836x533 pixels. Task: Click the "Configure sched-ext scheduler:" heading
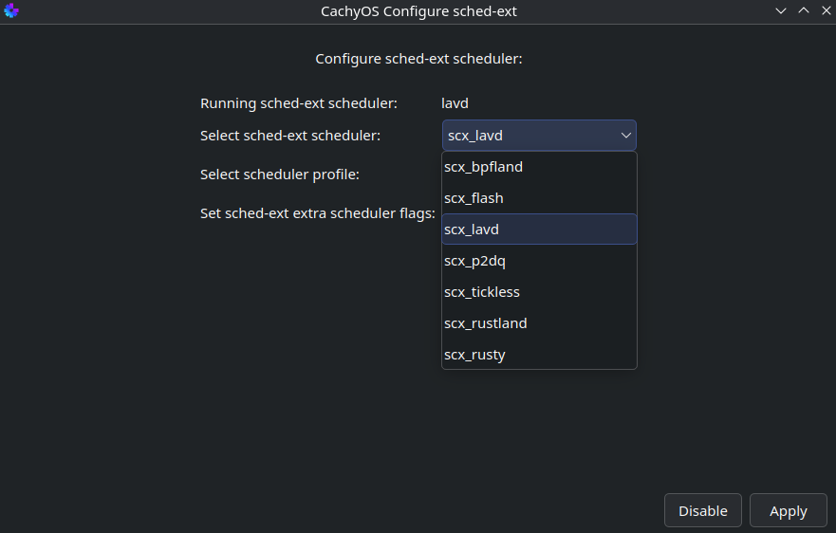418,59
